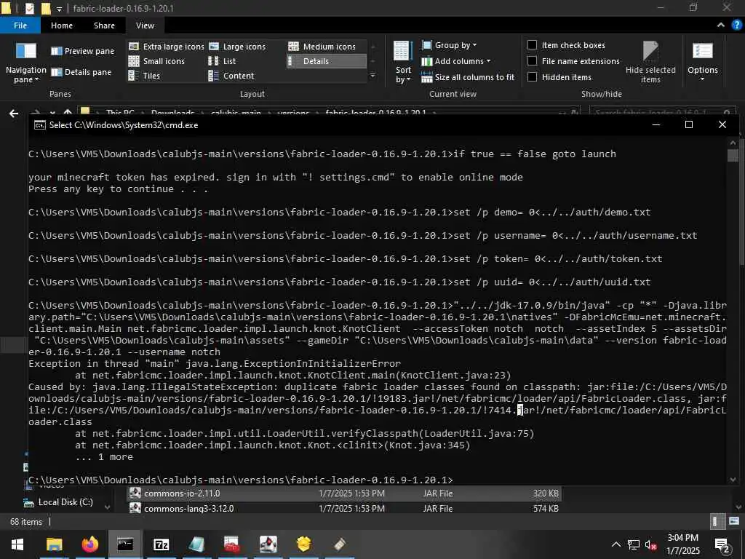Select Extra large icons layout
The image size is (745, 559).
click(x=167, y=47)
